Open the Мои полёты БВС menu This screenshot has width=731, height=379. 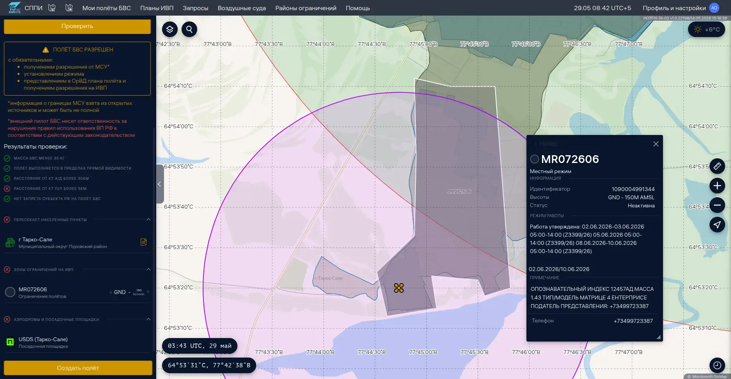(107, 8)
